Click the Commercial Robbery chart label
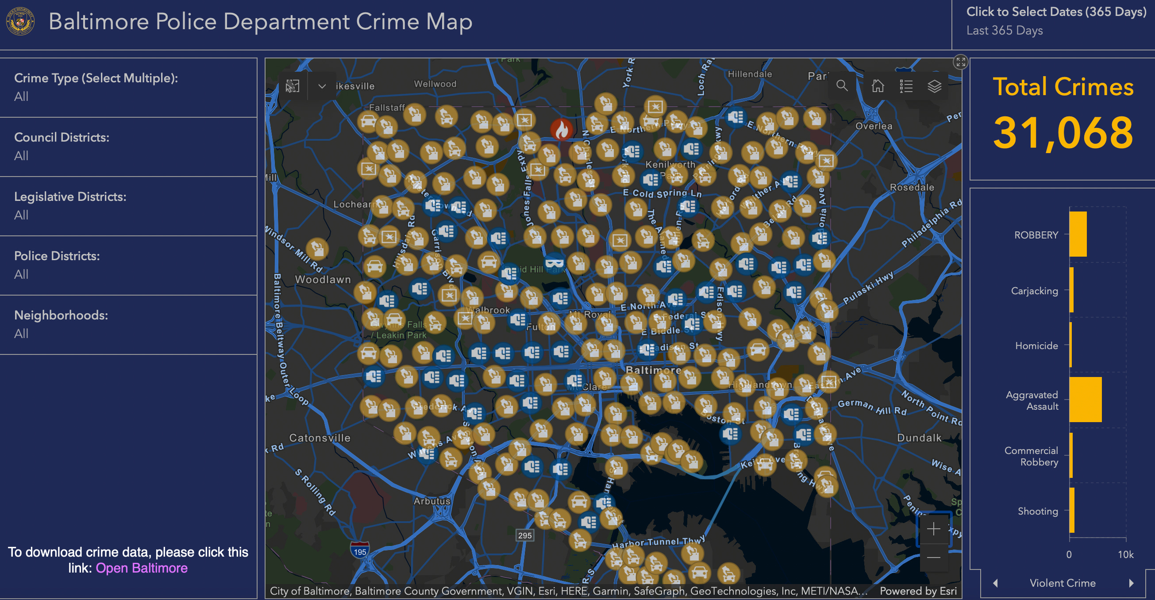1155x600 pixels. 1031,456
